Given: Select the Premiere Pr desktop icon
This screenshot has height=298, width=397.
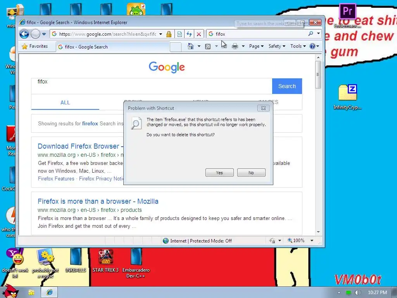Looking at the screenshot, I should click(x=347, y=15).
